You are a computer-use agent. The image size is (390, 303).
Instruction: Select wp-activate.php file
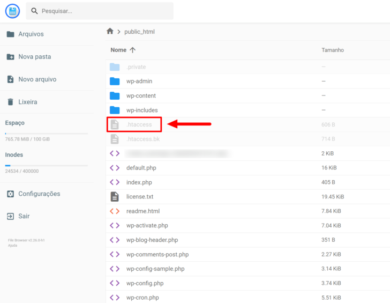[247, 226]
